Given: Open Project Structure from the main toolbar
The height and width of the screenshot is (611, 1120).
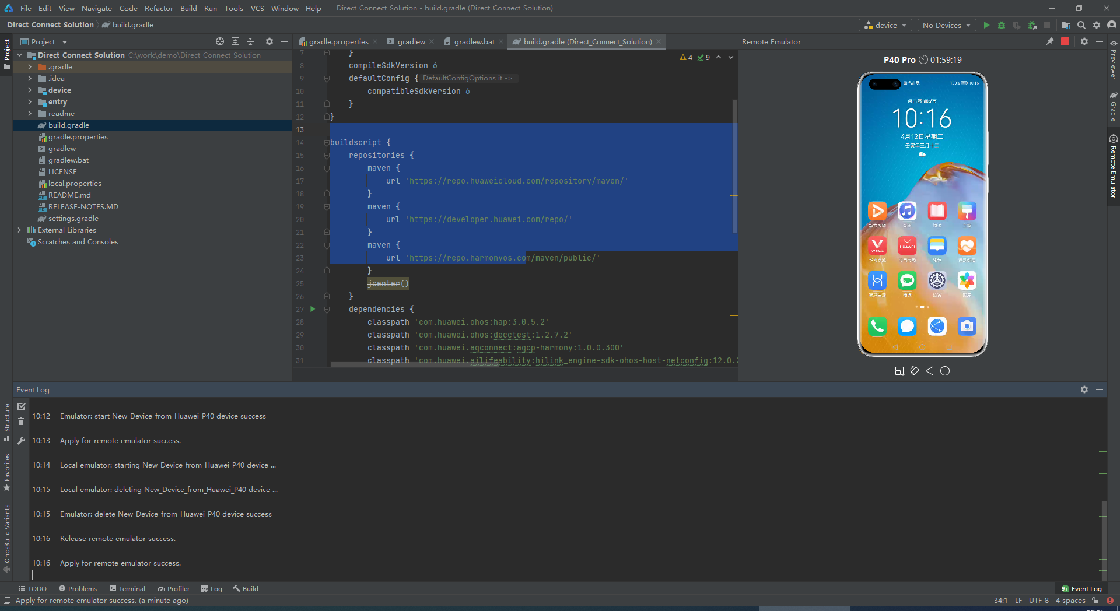Looking at the screenshot, I should coord(1066,25).
